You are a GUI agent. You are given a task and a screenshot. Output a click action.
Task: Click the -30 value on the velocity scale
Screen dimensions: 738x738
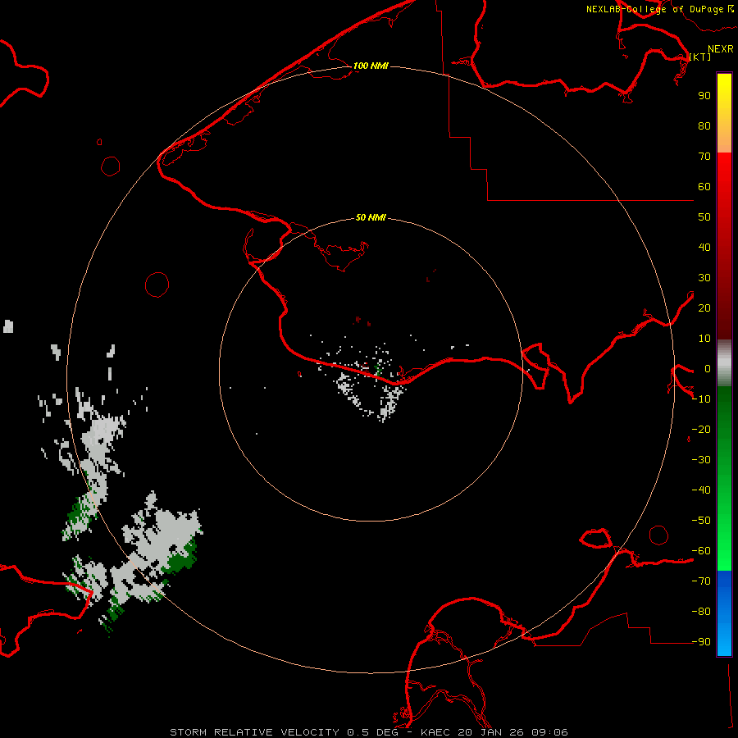point(701,460)
